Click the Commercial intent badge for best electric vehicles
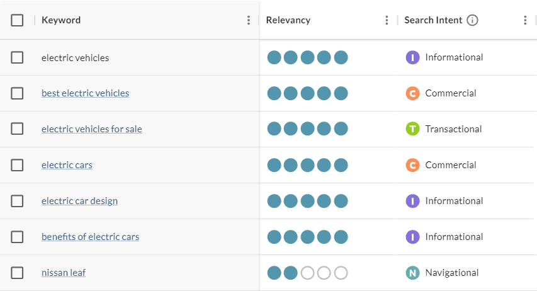 [412, 93]
